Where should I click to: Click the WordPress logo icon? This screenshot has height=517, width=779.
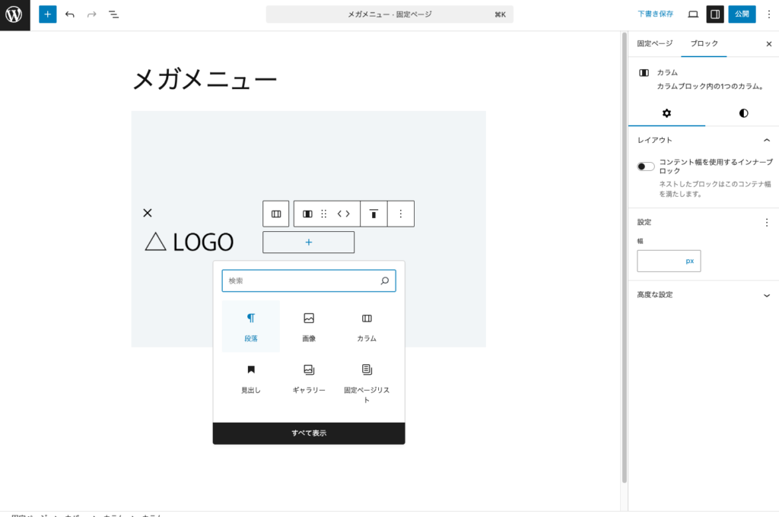14,14
